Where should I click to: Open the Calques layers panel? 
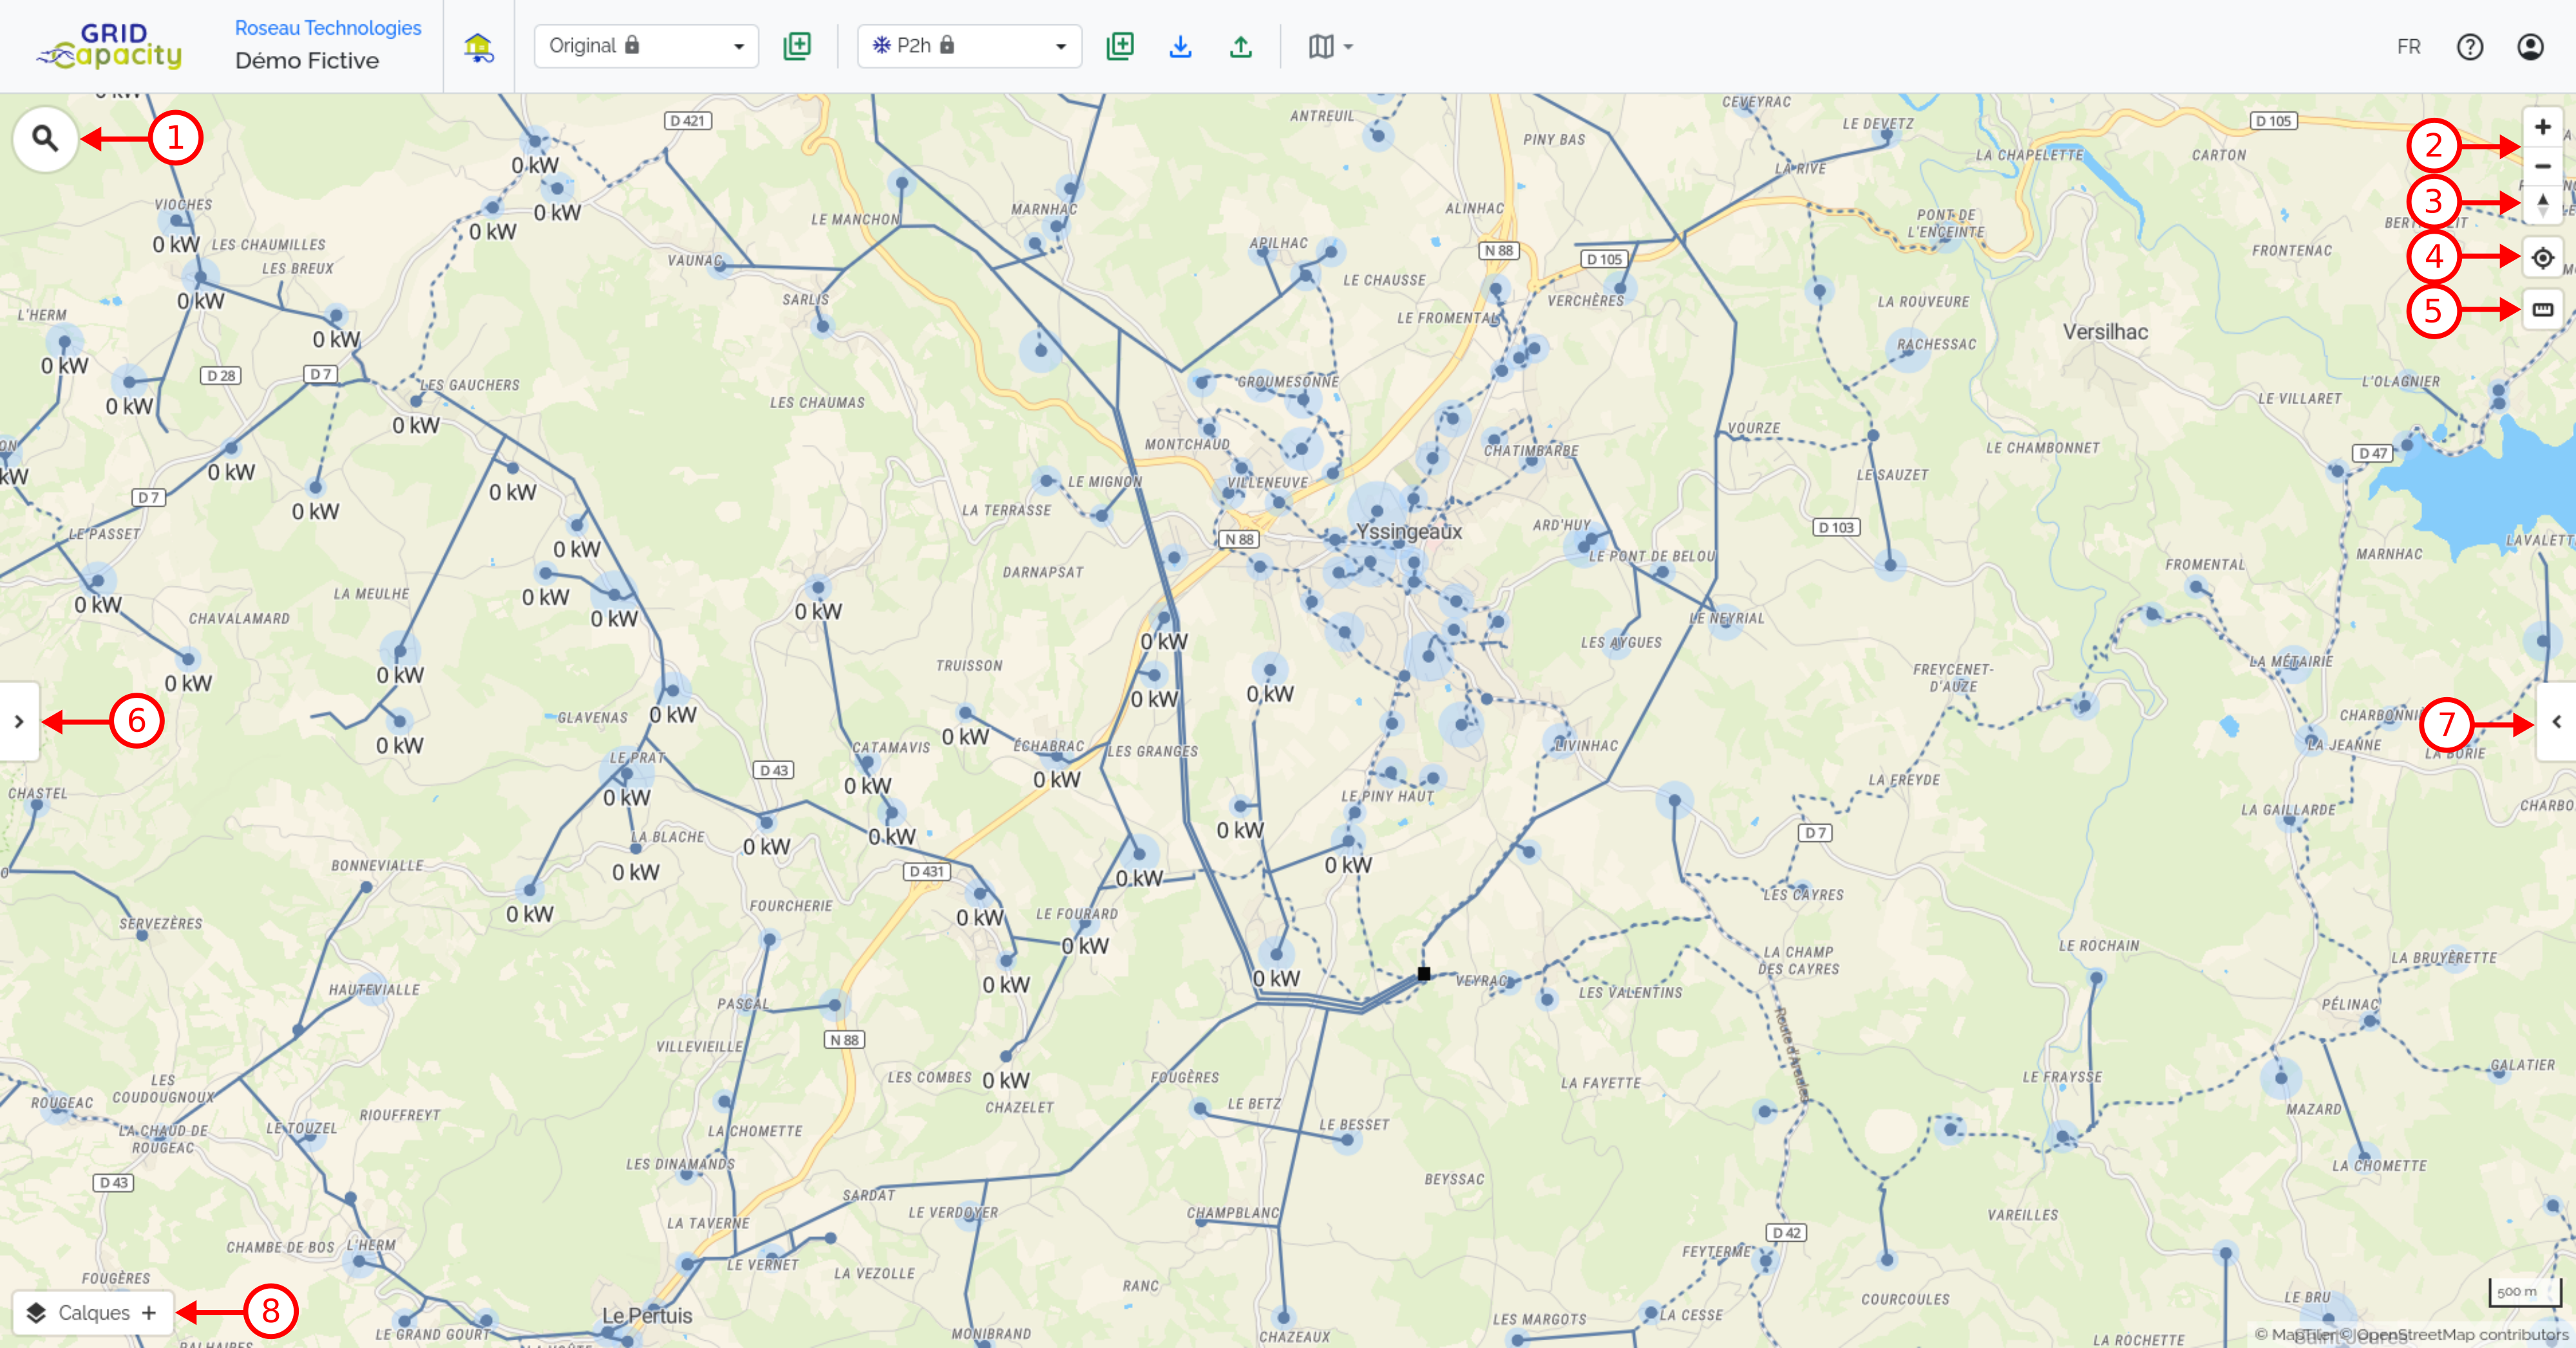[92, 1312]
